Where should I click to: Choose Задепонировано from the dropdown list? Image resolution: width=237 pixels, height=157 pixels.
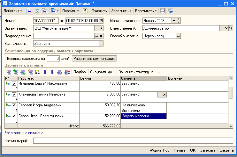pyautogui.click(x=144, y=116)
